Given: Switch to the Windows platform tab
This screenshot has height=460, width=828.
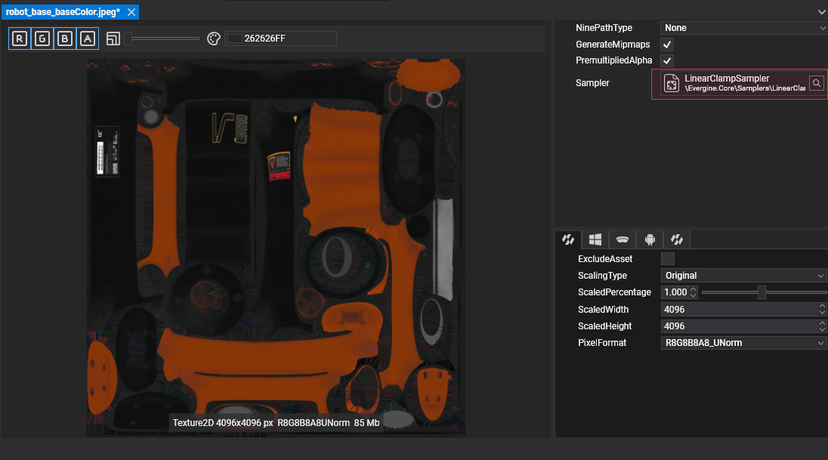Looking at the screenshot, I should [x=595, y=239].
